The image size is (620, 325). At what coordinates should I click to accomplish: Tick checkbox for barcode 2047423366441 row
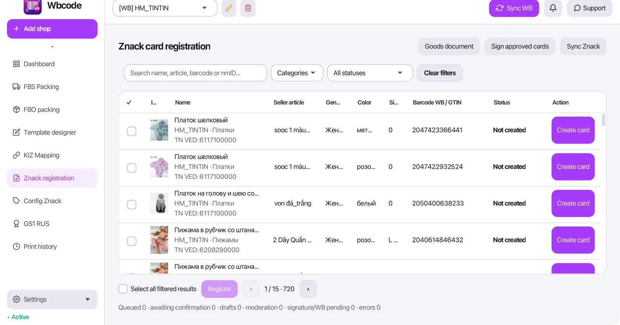132,131
